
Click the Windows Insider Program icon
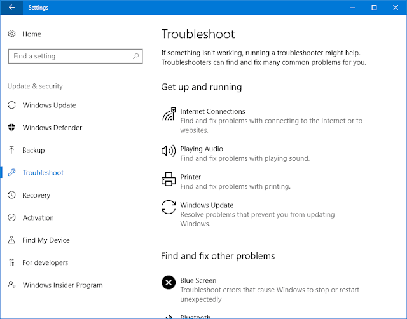pos(11,285)
